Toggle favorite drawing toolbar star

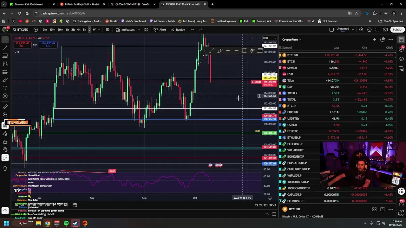[x=5, y=210]
